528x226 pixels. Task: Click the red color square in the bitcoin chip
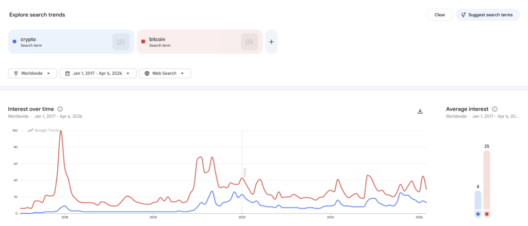pyautogui.click(x=143, y=41)
